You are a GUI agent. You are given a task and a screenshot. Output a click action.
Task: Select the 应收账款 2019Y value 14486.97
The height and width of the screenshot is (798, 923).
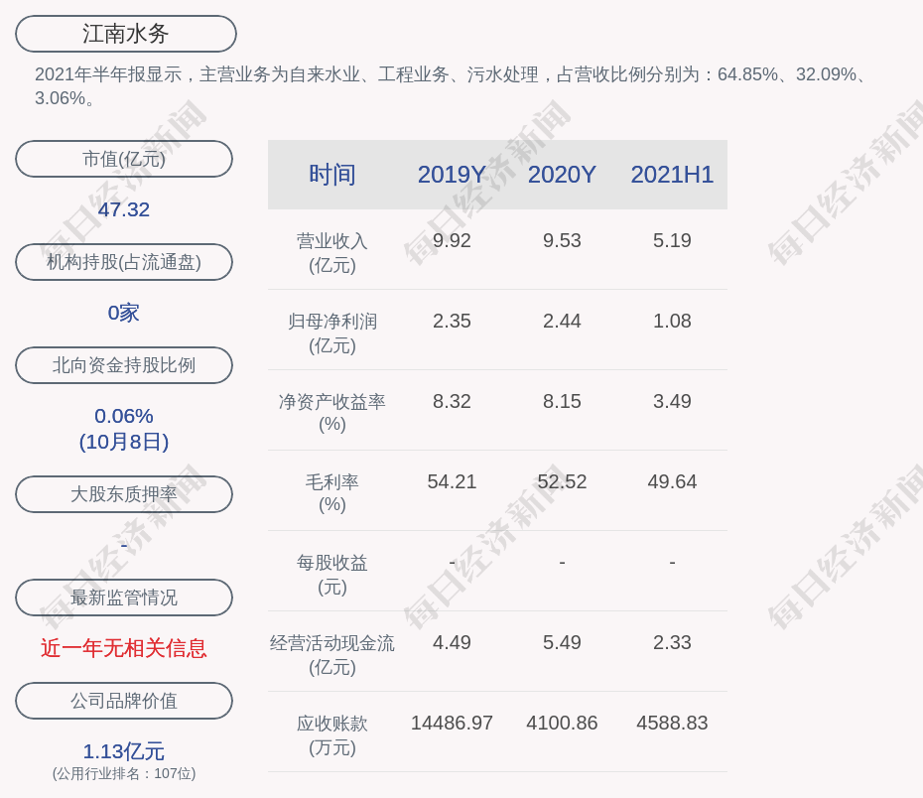pos(452,723)
